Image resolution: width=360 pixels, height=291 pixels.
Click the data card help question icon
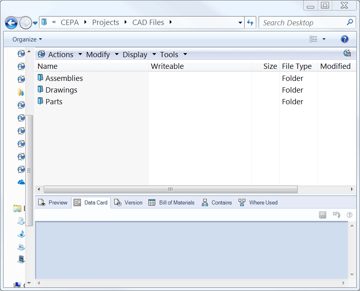(350, 215)
